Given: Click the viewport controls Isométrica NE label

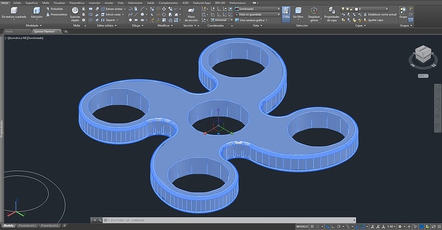Looking at the screenshot, I should [17, 38].
